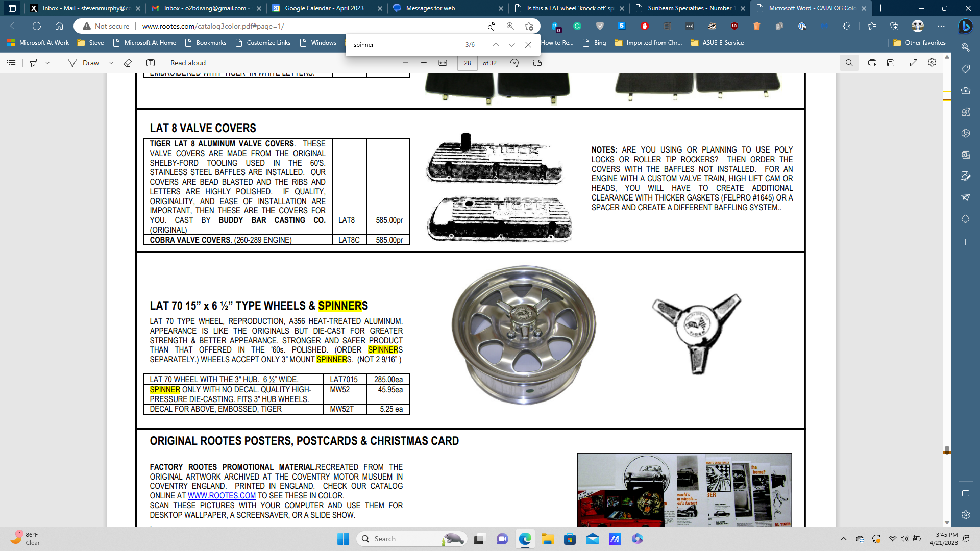Click the address bar URL
Image resolution: width=980 pixels, height=551 pixels.
tap(213, 26)
